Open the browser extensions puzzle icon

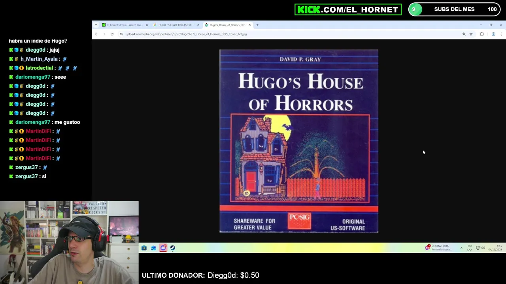coord(482,34)
